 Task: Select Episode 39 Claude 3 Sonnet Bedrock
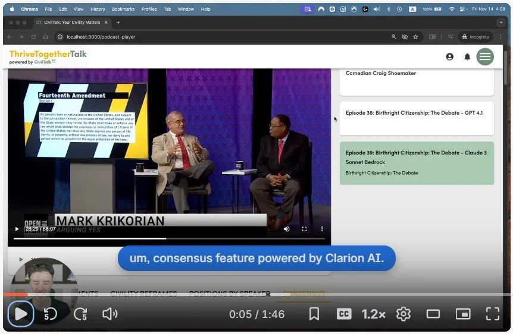tap(417, 163)
